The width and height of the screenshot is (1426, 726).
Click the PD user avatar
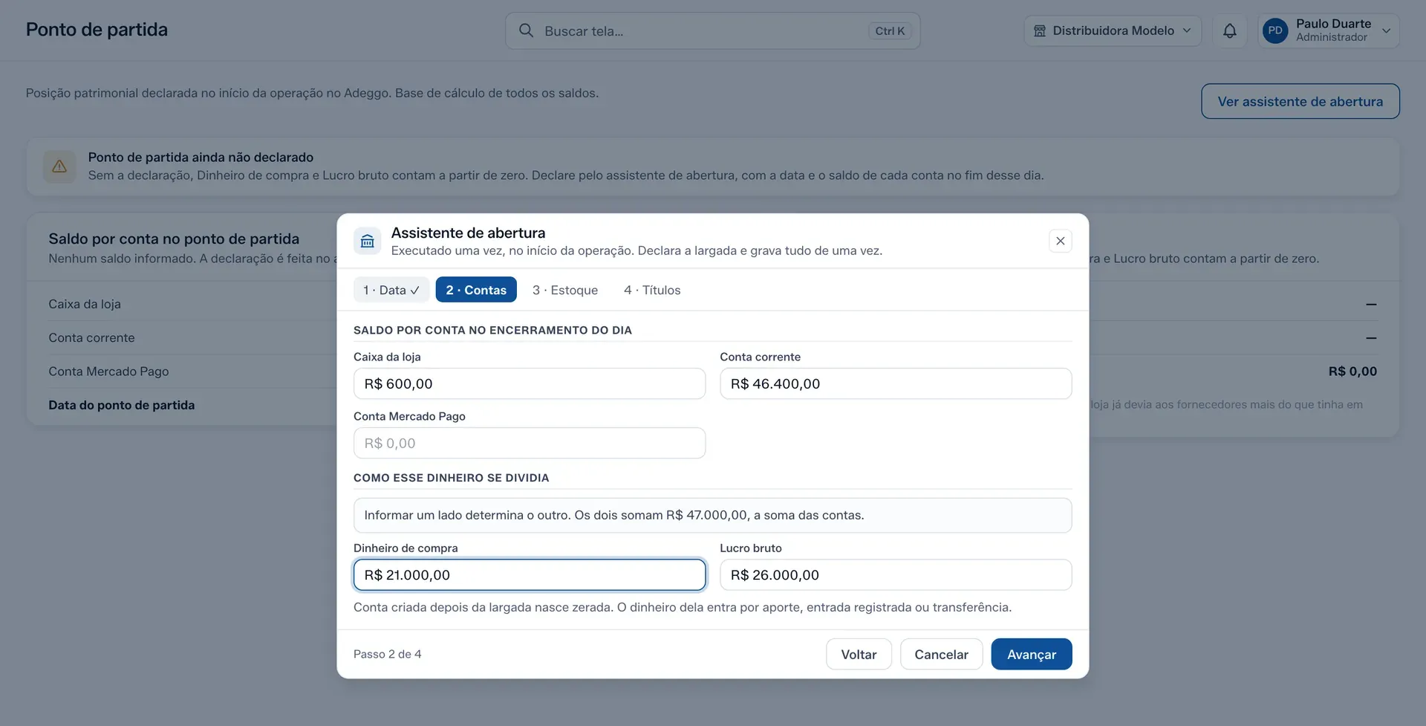[1275, 30]
